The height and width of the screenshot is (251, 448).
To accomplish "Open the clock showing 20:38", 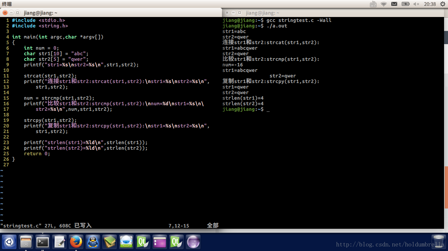I will pos(430,4).
